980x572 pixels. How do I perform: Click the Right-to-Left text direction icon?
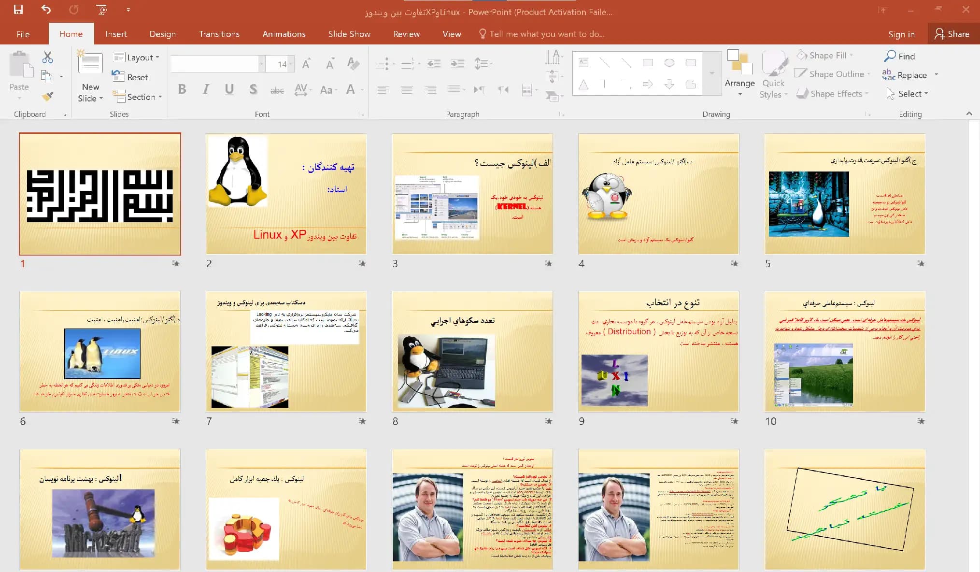503,89
